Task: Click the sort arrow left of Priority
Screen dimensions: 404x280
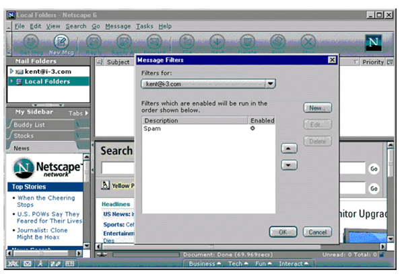Action: (x=356, y=62)
